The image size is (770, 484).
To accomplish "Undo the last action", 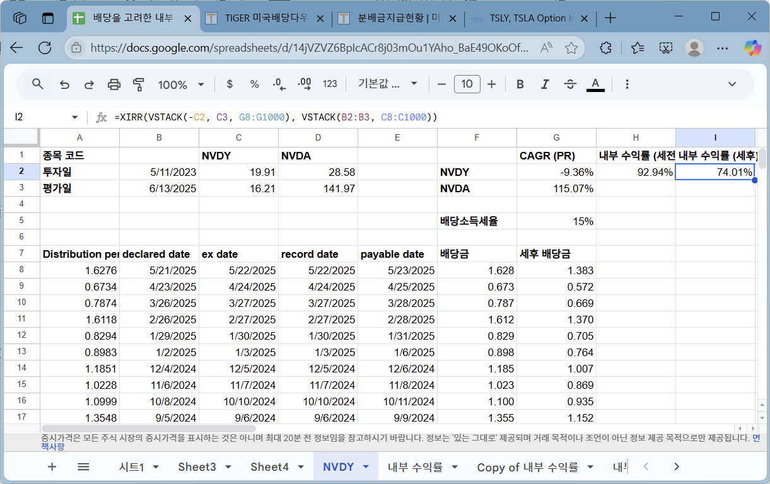I will tap(64, 84).
